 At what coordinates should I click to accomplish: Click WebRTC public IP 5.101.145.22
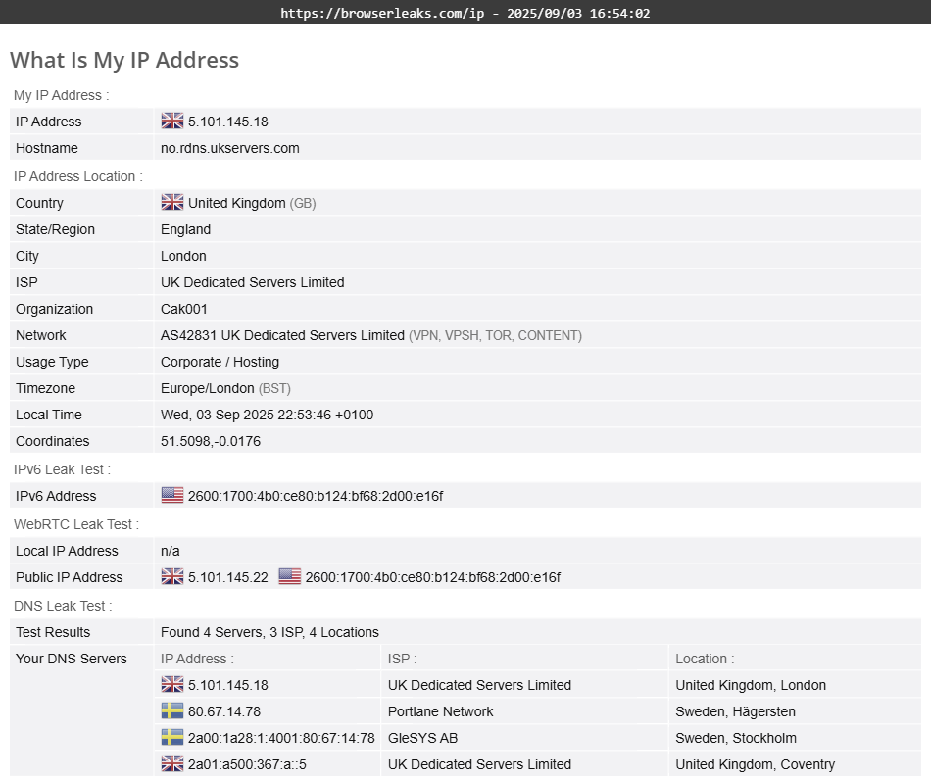coord(228,577)
